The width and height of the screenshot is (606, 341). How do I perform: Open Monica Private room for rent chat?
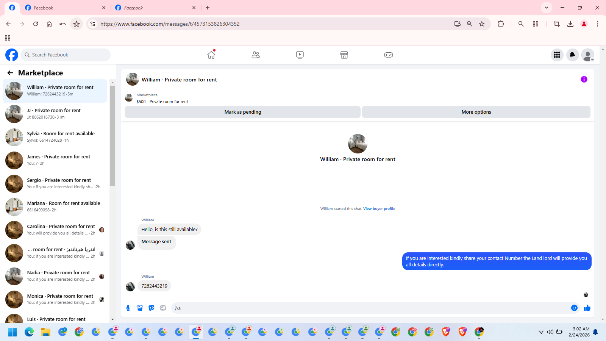pos(55,300)
